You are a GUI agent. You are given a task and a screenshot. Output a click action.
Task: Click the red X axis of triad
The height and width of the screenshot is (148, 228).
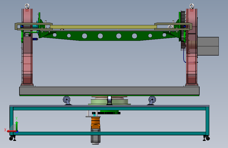click(12, 131)
